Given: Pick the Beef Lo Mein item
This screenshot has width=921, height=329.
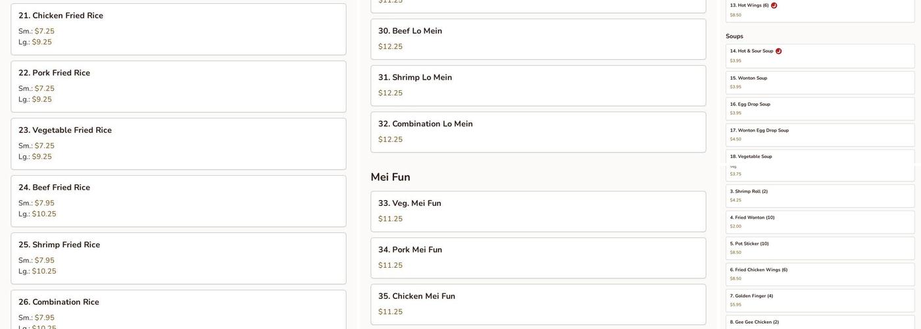Looking at the screenshot, I should coord(538,39).
